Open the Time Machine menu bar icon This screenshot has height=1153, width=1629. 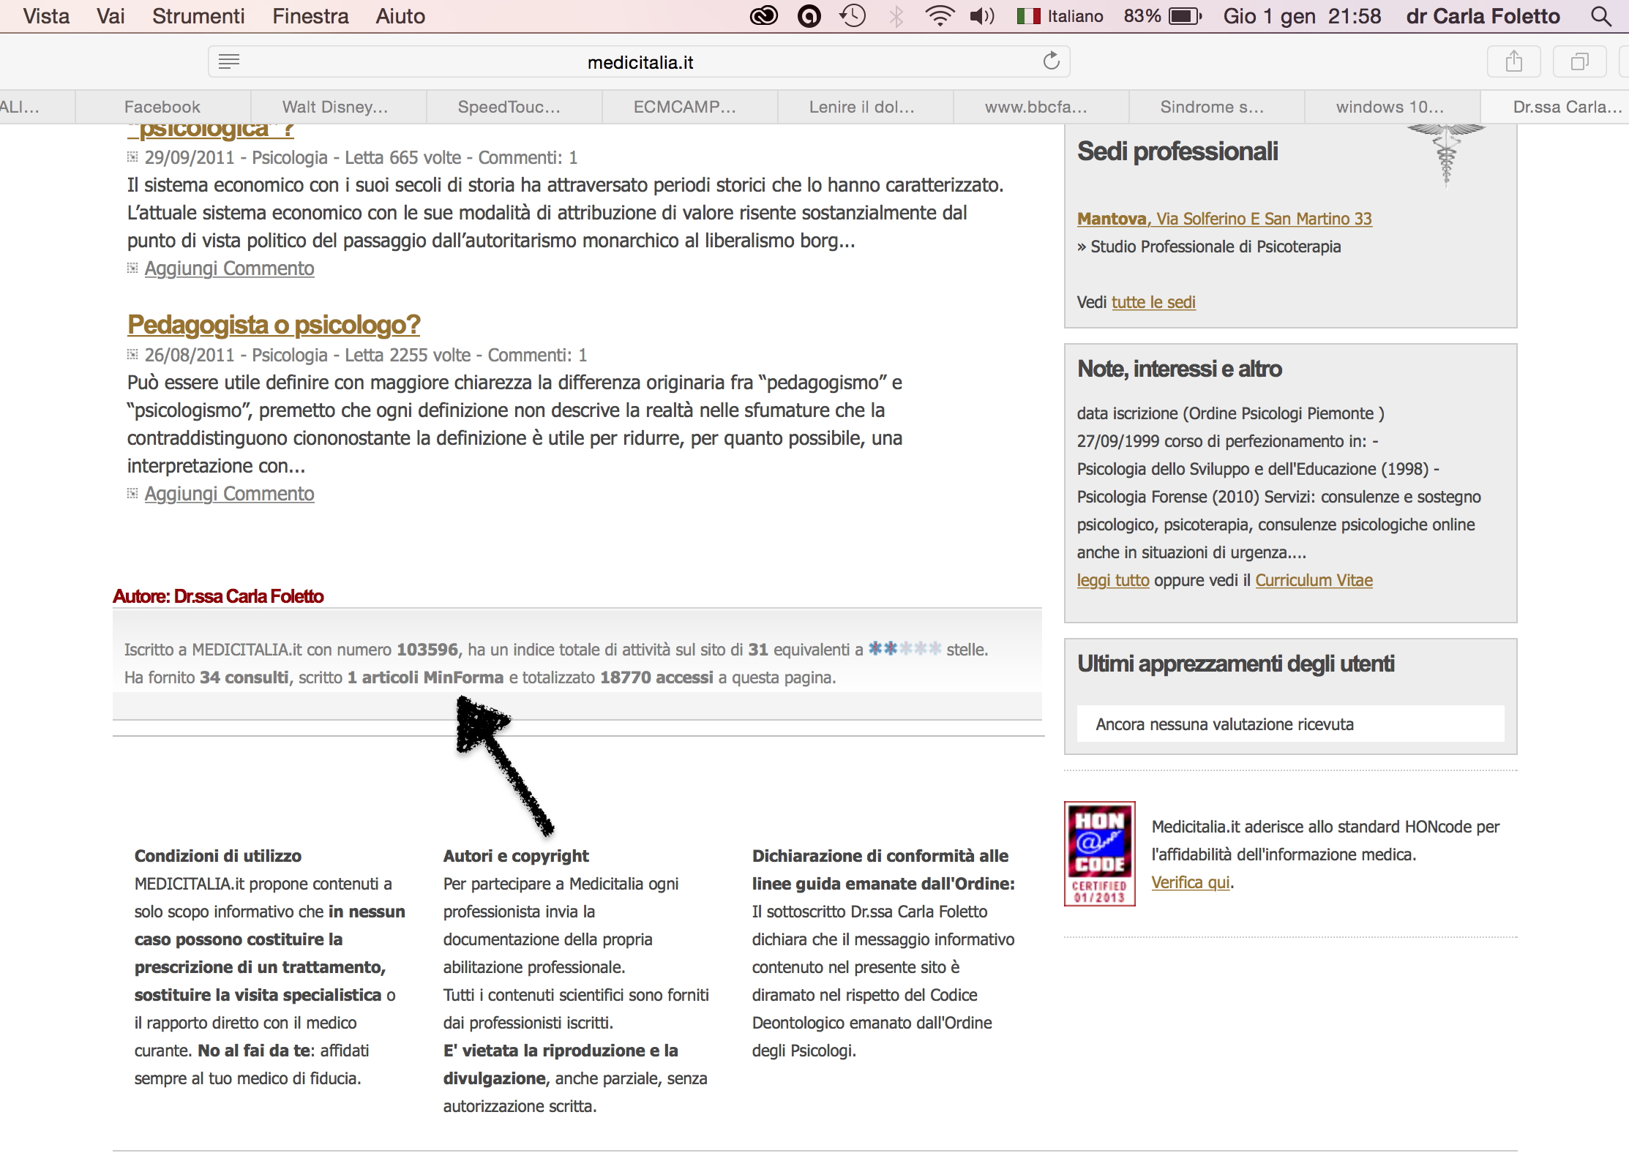[853, 16]
